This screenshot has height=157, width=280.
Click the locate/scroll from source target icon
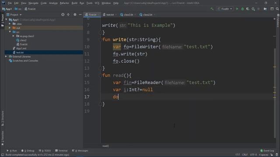[63, 14]
